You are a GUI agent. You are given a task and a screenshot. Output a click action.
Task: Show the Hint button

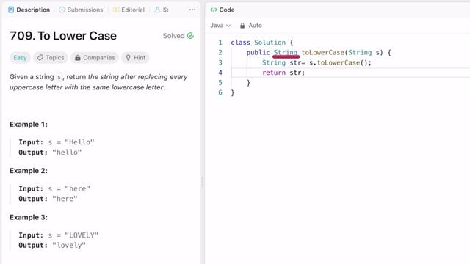tap(135, 57)
